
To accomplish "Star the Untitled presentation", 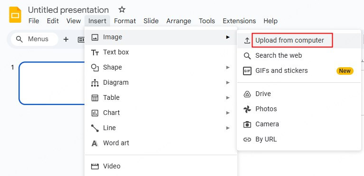I will pyautogui.click(x=121, y=10).
